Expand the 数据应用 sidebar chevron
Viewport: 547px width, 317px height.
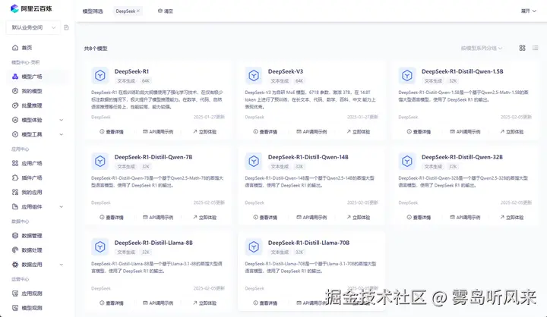pyautogui.click(x=62, y=265)
